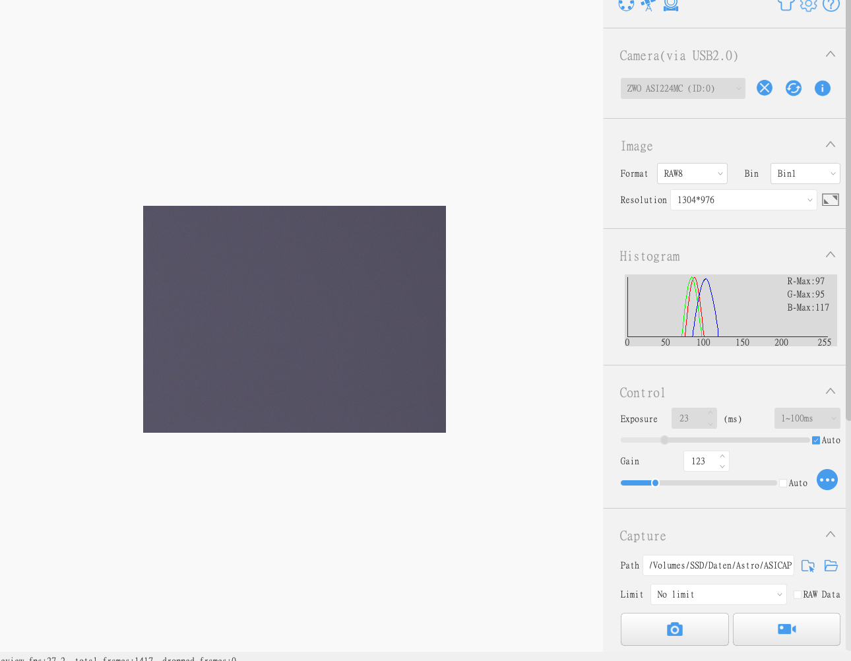Open the skin theme shirt icon

(786, 5)
